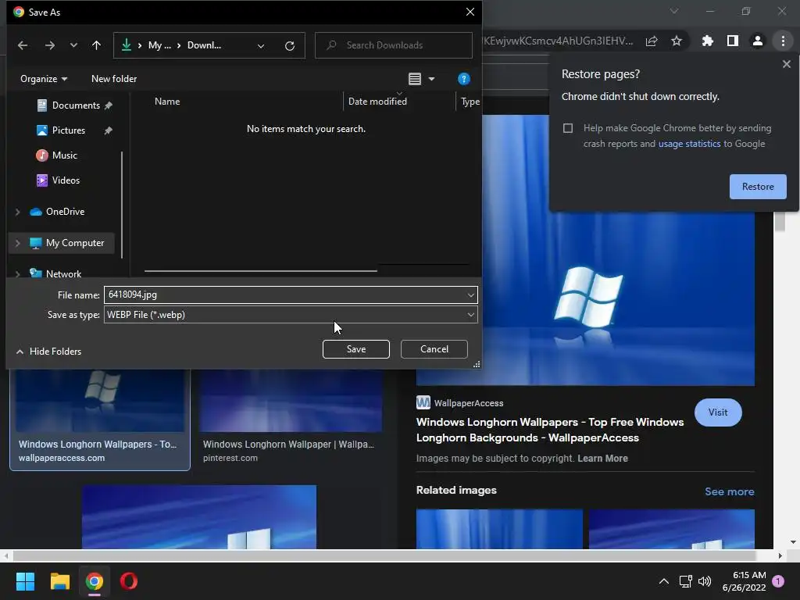Viewport: 800px width, 600px height.
Task: Click the Search Downloads field
Action: pos(394,45)
